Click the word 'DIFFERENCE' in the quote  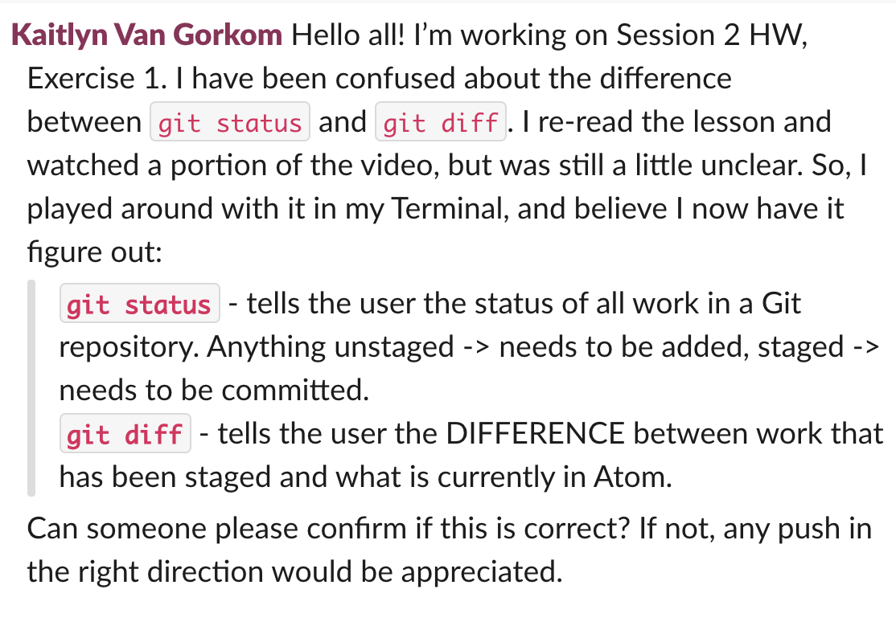pyautogui.click(x=535, y=434)
